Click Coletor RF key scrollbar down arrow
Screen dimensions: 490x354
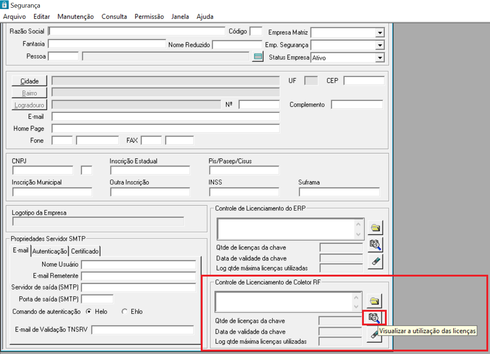356,307
